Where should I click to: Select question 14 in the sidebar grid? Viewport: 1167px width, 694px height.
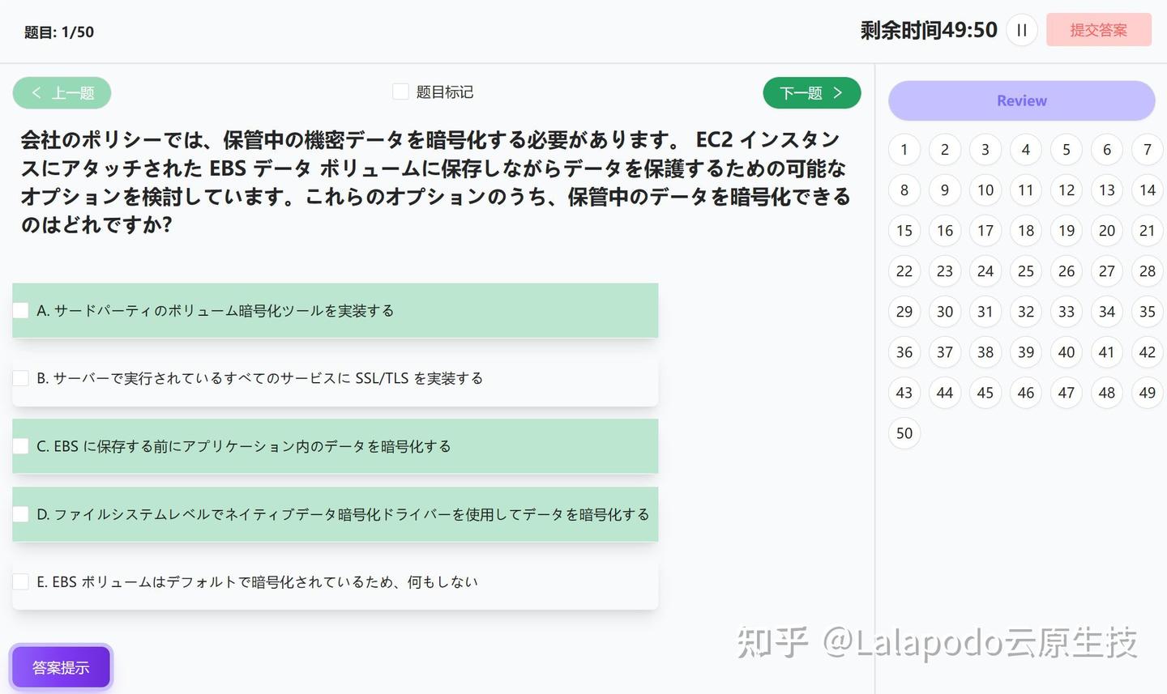1147,189
